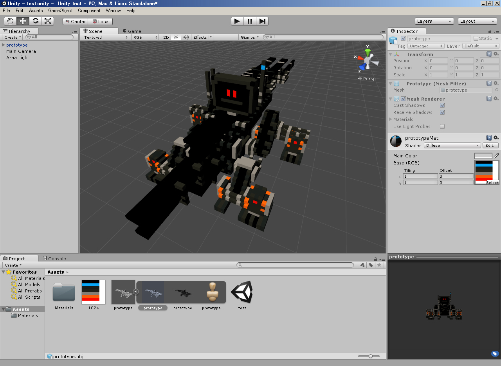Select the Rotate tool in toolbar
The image size is (501, 366).
(x=35, y=21)
